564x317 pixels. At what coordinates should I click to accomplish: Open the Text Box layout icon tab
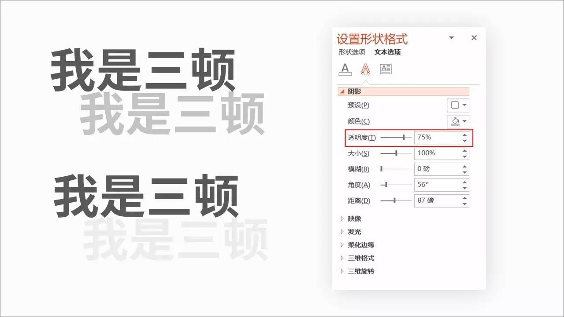click(386, 69)
